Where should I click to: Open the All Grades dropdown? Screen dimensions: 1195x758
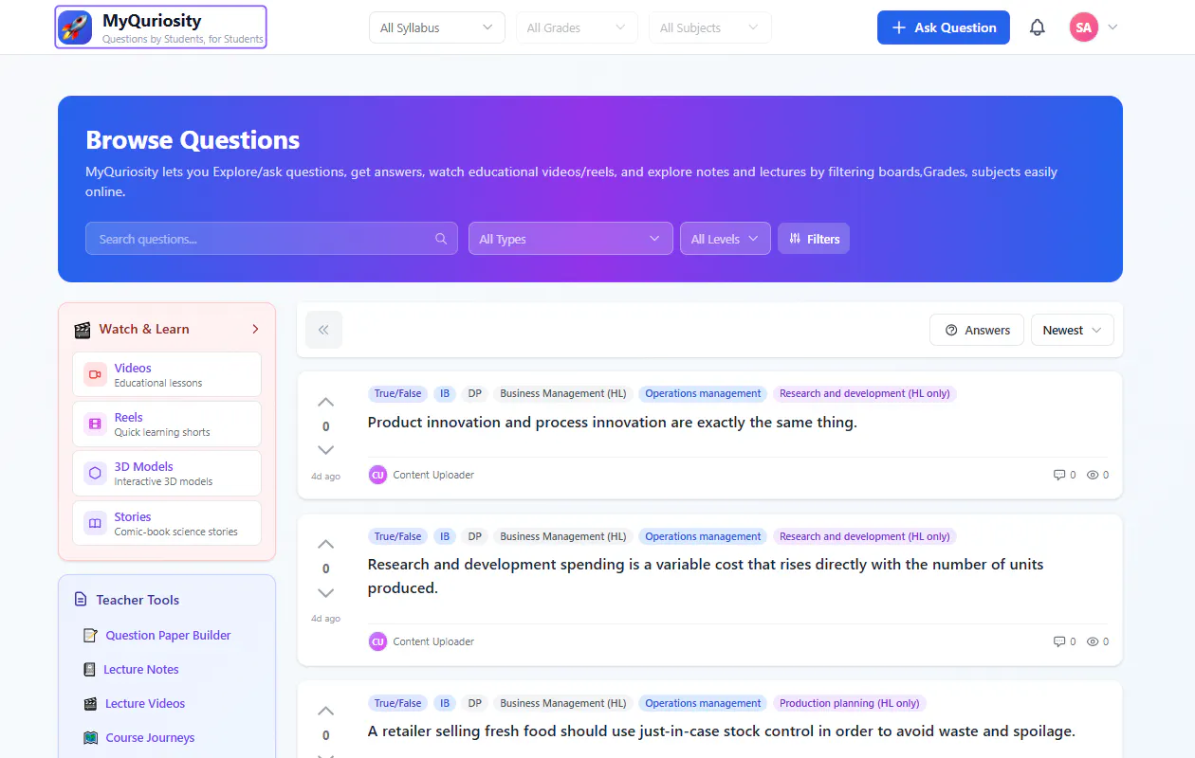pyautogui.click(x=577, y=27)
